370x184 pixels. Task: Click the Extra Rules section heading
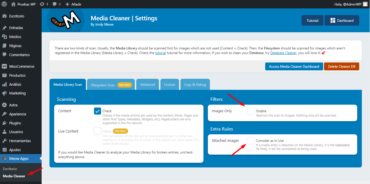(222, 129)
